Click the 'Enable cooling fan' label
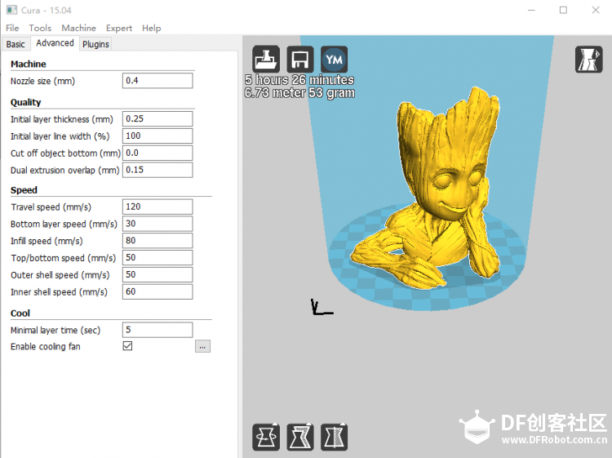This screenshot has width=612, height=458. click(x=45, y=346)
